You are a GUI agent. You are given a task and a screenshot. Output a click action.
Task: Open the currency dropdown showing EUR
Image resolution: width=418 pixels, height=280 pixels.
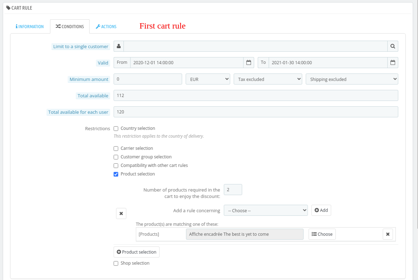(208, 79)
